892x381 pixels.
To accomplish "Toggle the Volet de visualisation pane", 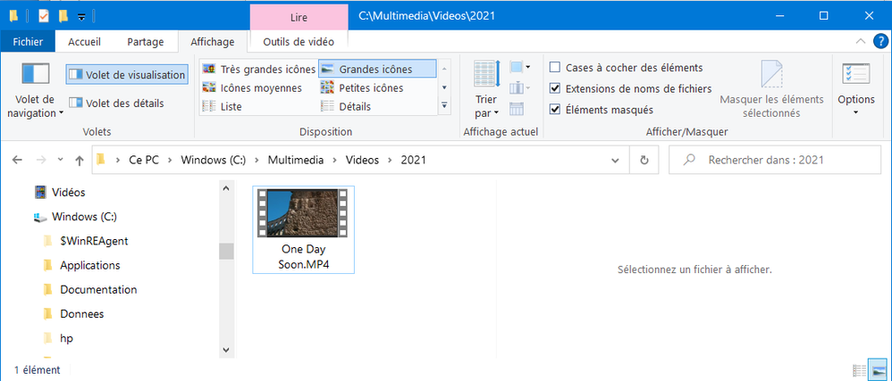I will [x=126, y=75].
